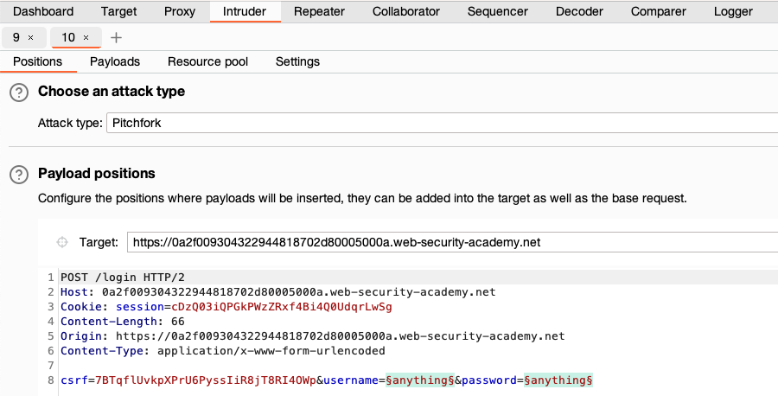Click the Attack type label
778x396 pixels.
tap(70, 123)
